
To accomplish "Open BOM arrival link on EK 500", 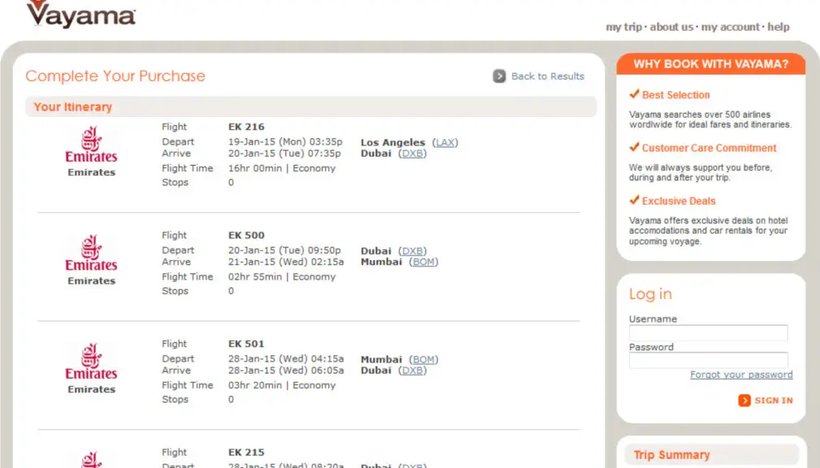I will [423, 262].
